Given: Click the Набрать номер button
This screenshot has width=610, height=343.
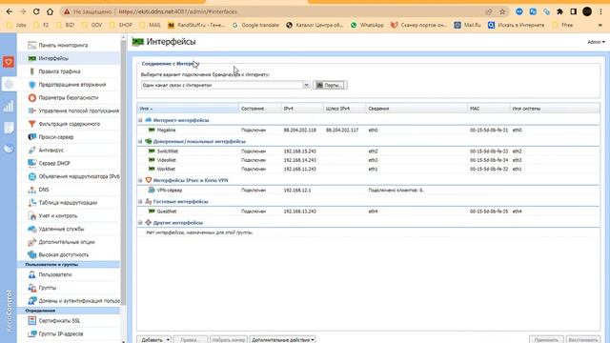Looking at the screenshot, I should pos(229,339).
